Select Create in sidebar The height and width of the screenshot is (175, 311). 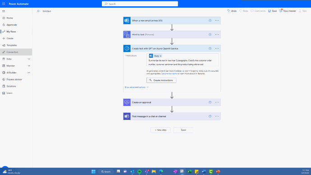point(16,38)
